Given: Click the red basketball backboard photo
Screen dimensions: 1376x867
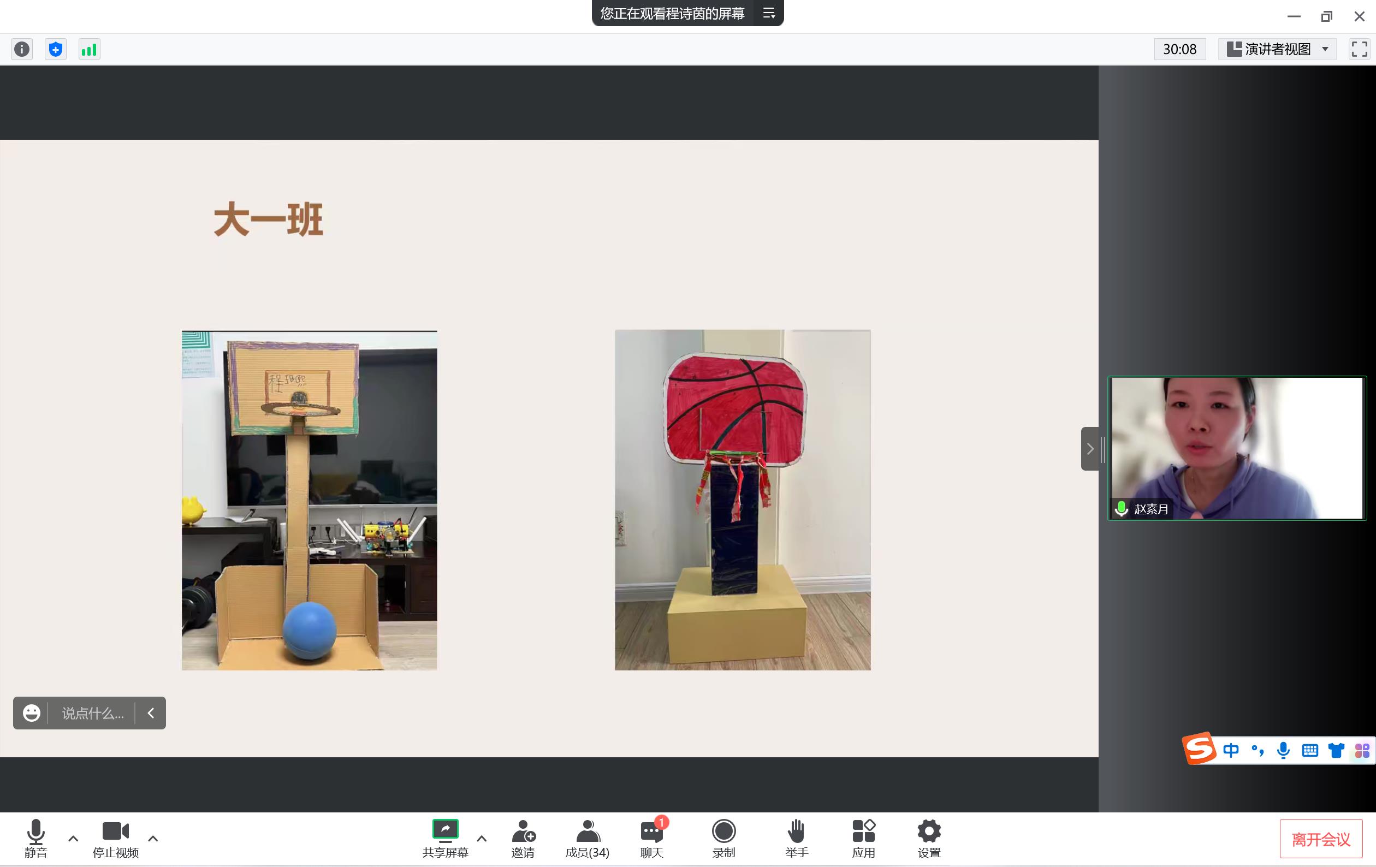Looking at the screenshot, I should coord(742,500).
